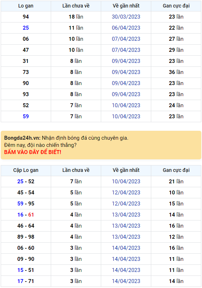The width and height of the screenshot is (202, 288).
Task: Open date 07/04/2023 in row 47
Action: coord(126,50)
